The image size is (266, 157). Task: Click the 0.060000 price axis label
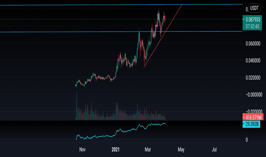point(253,44)
